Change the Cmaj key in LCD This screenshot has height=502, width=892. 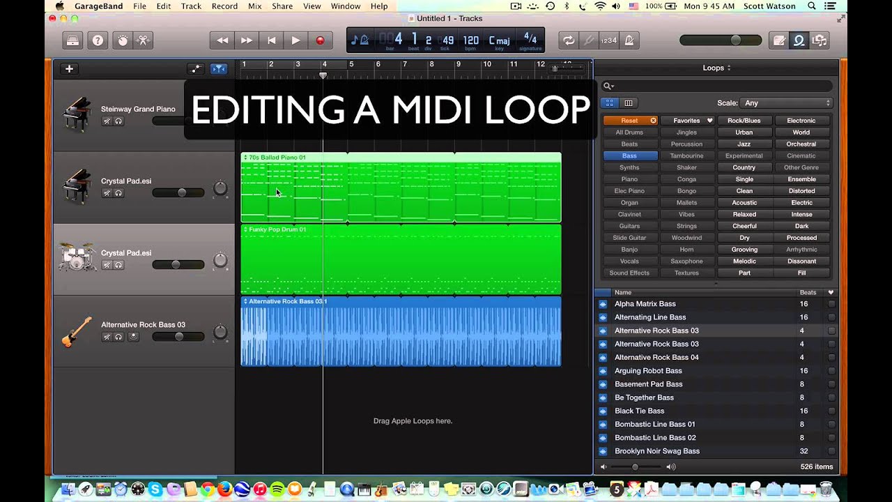coord(499,40)
